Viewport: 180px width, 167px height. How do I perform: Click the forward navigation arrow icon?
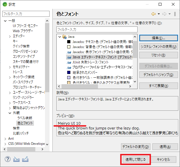[164, 14]
